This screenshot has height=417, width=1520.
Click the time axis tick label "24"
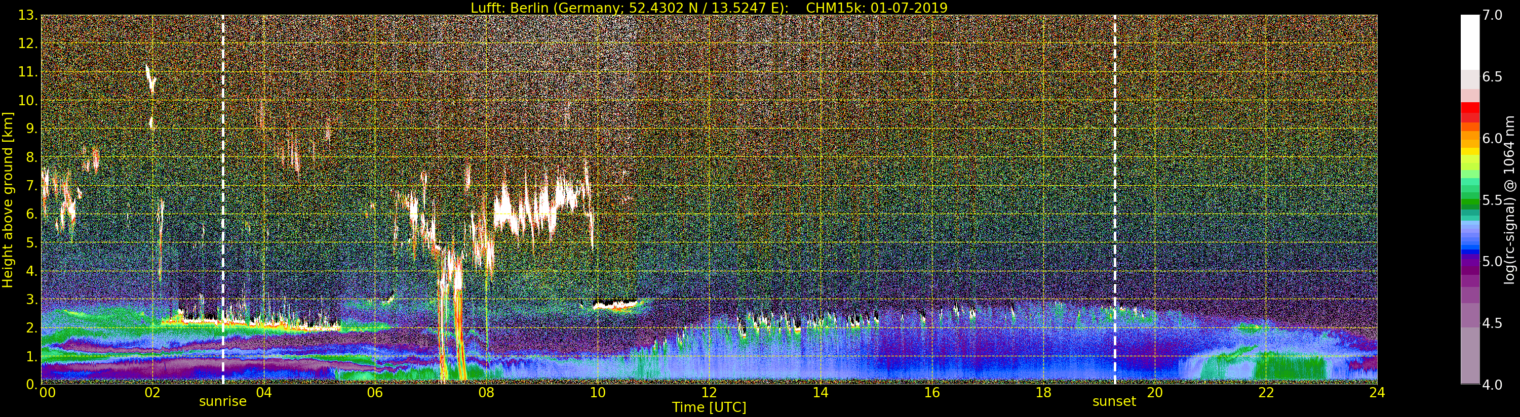(1377, 393)
